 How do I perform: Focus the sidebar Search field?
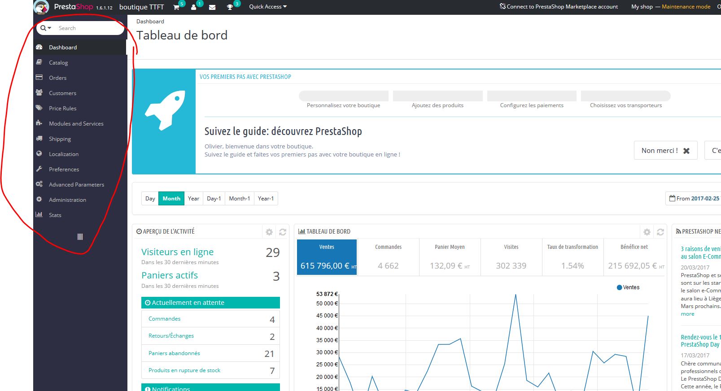point(89,28)
